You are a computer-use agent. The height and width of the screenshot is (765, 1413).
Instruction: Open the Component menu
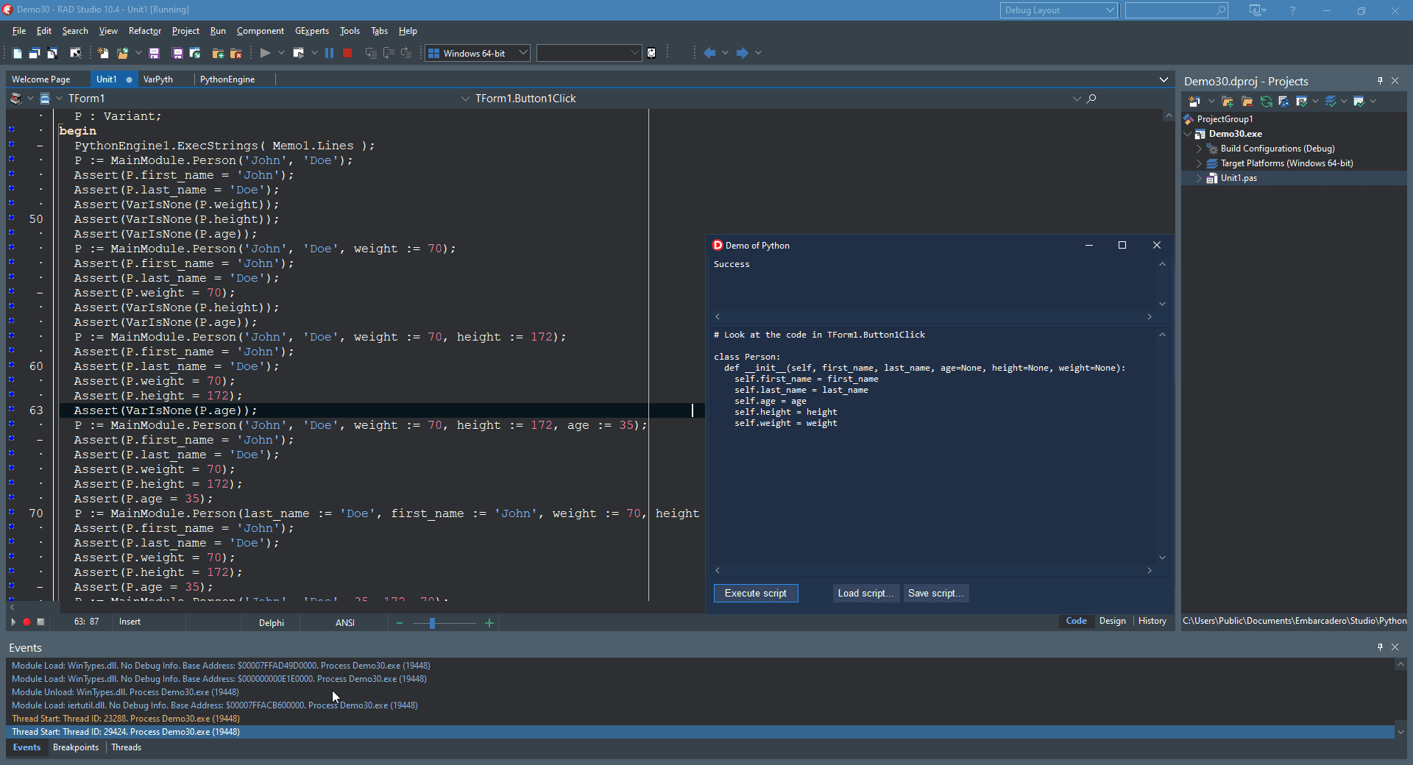[x=261, y=31]
